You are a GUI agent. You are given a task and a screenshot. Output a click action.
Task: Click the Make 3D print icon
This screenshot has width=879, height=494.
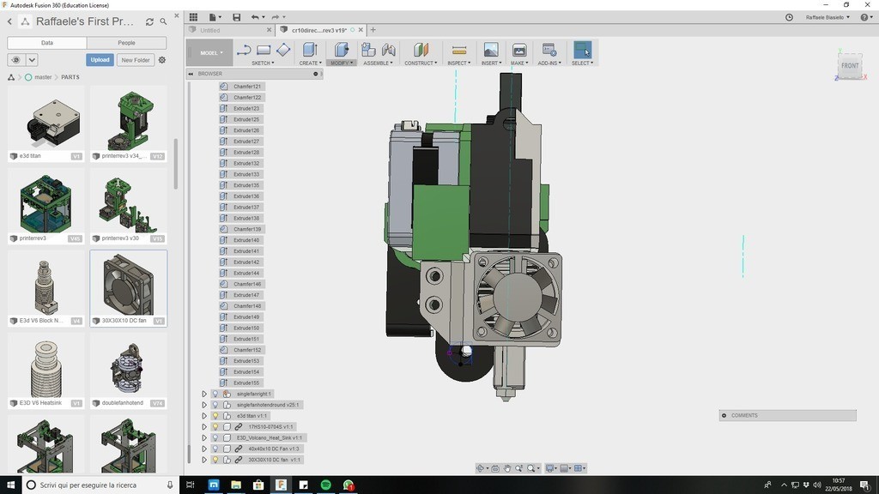point(519,50)
